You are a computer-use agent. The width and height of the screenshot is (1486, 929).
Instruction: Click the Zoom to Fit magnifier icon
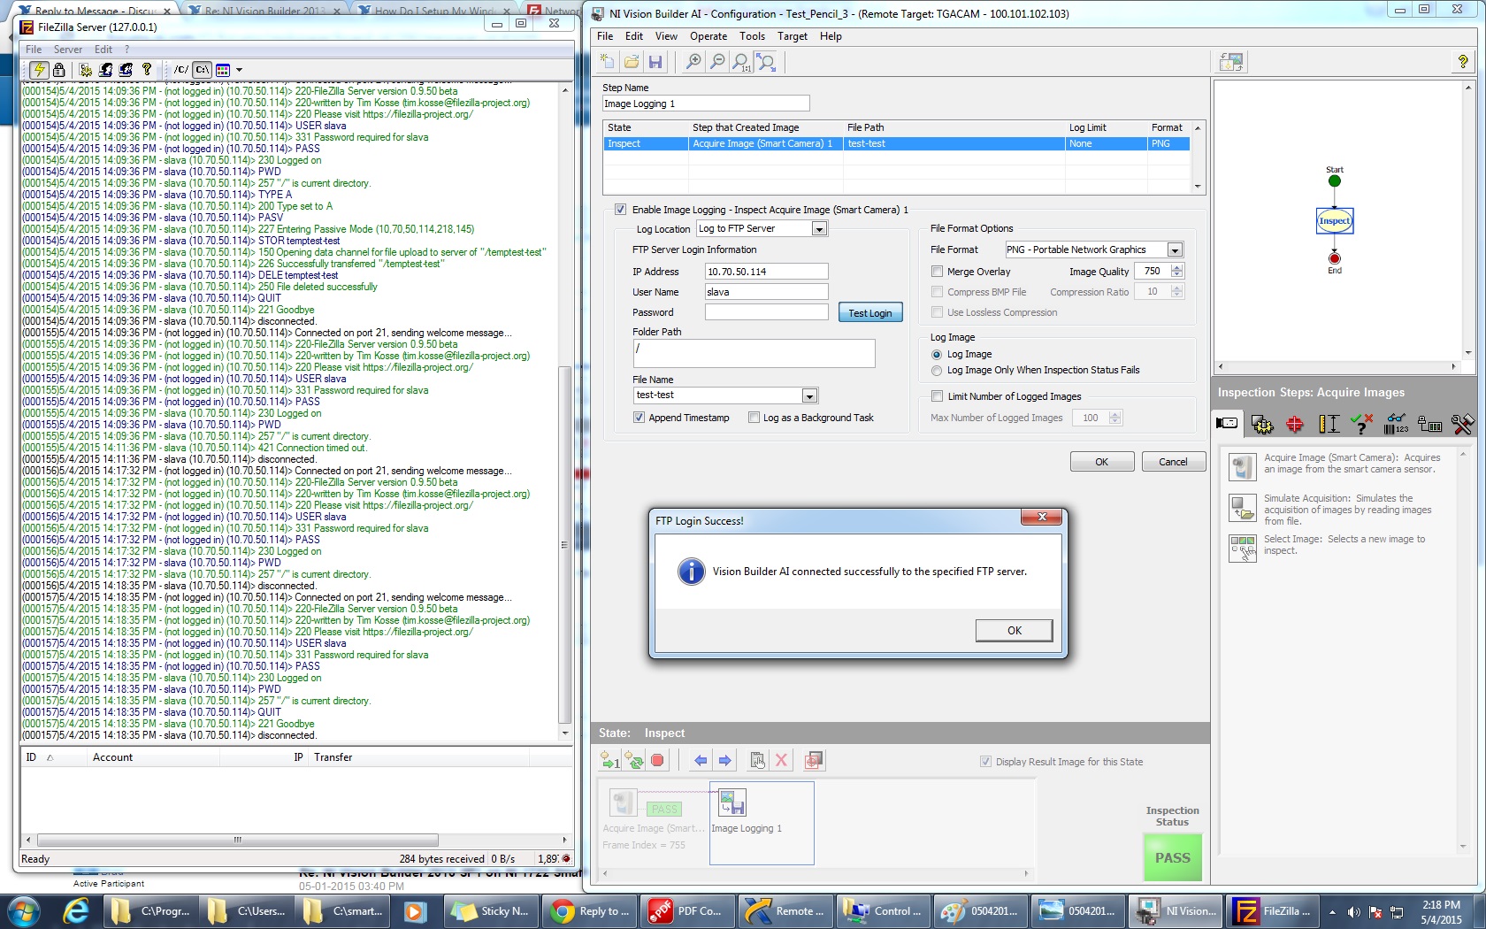pos(766,61)
